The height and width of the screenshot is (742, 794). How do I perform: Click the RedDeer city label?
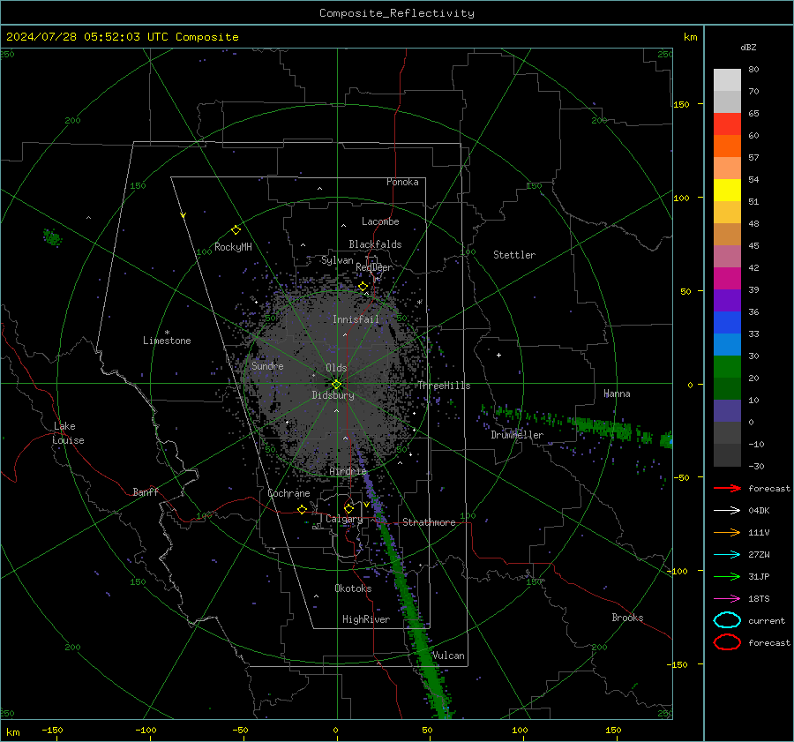(374, 267)
